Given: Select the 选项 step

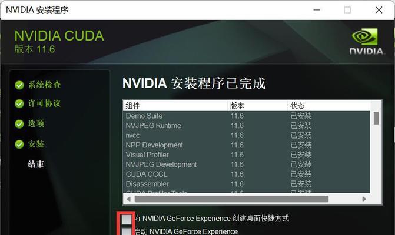Looking at the screenshot, I should coord(36,123).
